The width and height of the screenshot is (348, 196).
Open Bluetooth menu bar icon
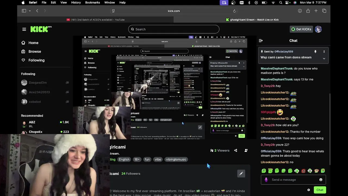(249, 2)
